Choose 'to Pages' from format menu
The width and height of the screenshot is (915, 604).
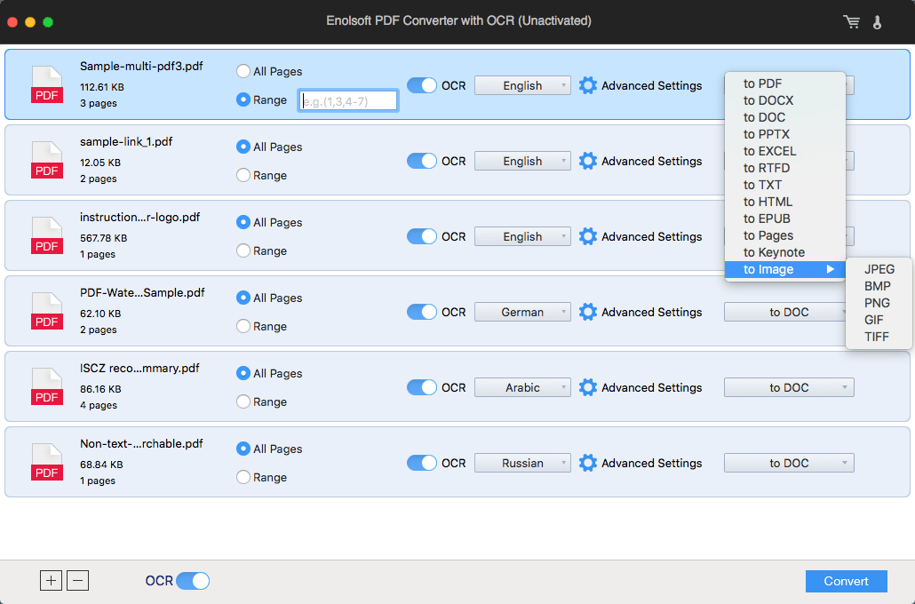coord(785,235)
